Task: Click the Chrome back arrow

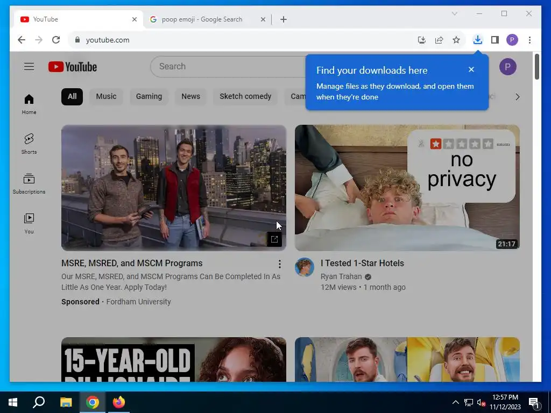Action: point(22,40)
